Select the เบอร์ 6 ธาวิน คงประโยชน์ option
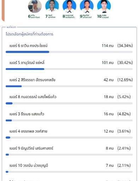This screenshot has height=181, width=138. tap(69, 48)
